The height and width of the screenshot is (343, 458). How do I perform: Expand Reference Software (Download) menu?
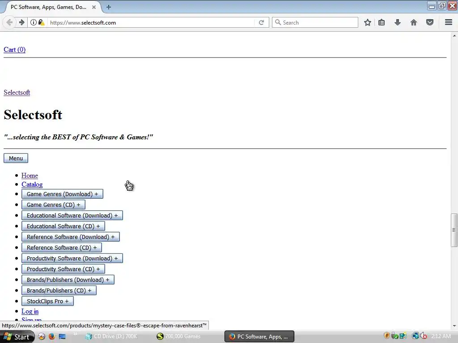pos(70,237)
